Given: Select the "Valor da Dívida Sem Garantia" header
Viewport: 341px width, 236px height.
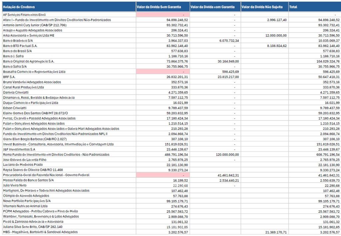Looking at the screenshot, I should click(x=159, y=7).
